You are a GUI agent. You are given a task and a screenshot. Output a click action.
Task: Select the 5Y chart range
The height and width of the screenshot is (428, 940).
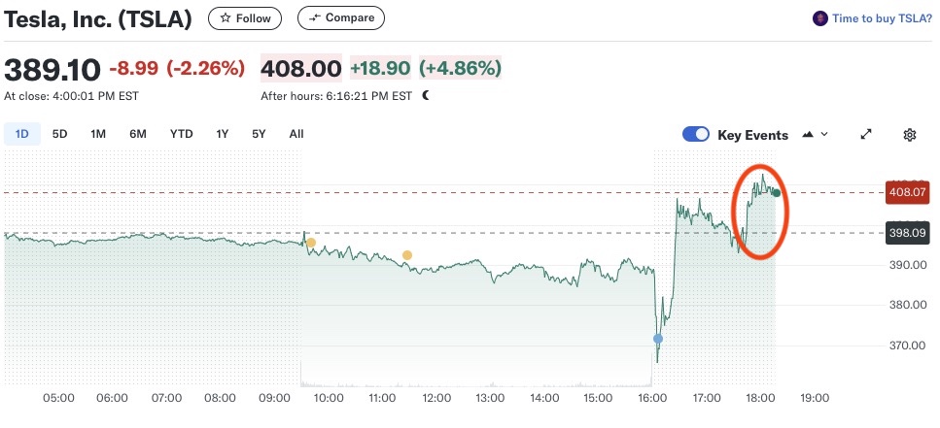pyautogui.click(x=259, y=134)
